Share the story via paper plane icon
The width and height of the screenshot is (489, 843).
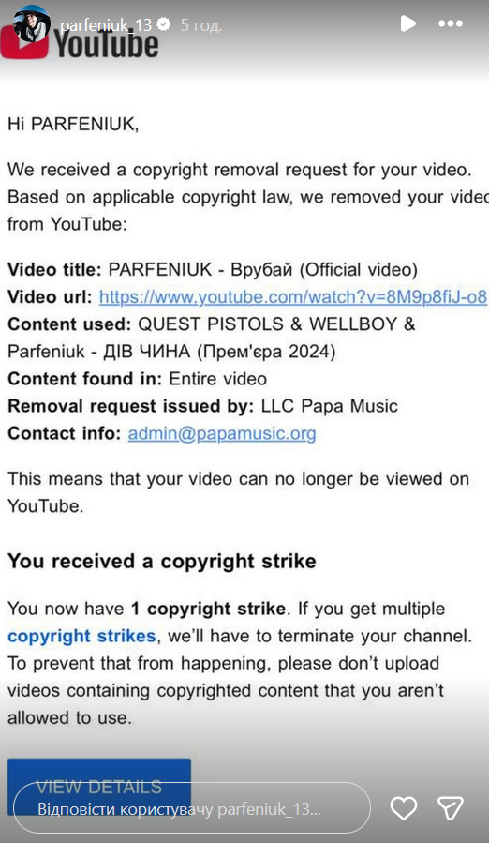451,808
